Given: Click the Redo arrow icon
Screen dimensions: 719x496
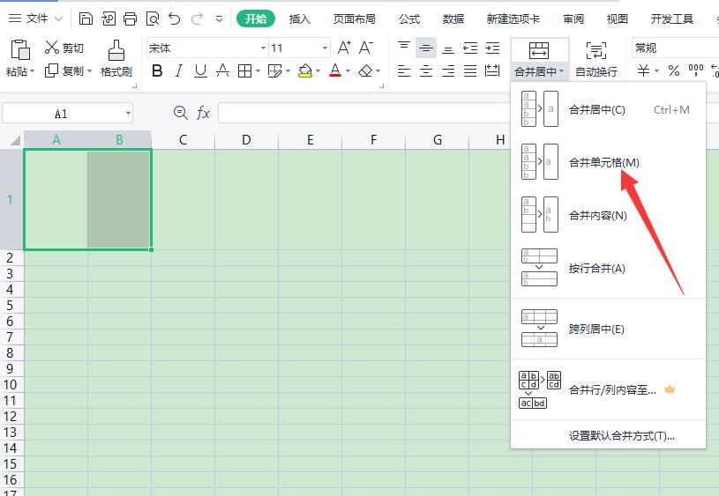Looking at the screenshot, I should tap(198, 19).
